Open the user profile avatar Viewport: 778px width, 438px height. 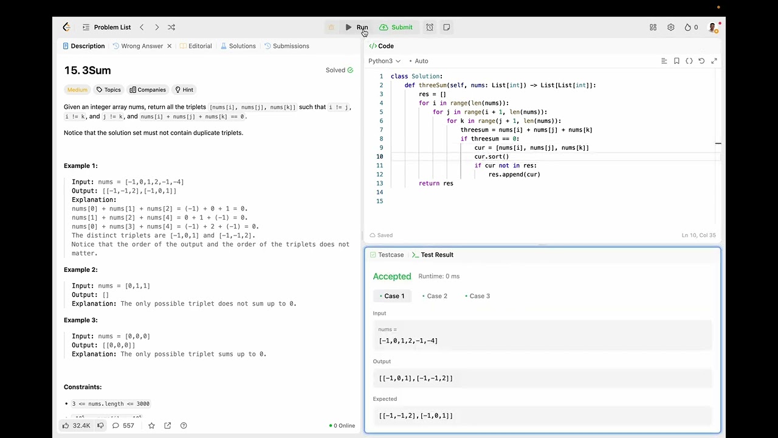(x=712, y=27)
